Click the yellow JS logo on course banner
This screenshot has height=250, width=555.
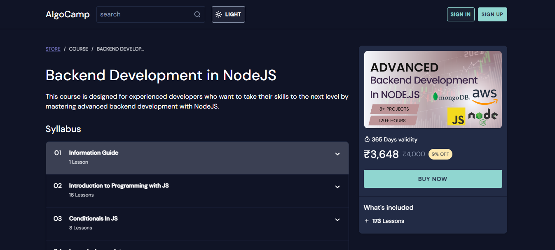point(456,117)
